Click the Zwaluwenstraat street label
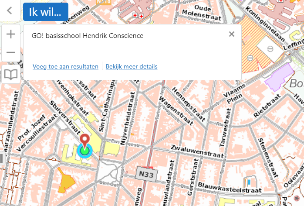304x206 pixels. [x=197, y=151]
